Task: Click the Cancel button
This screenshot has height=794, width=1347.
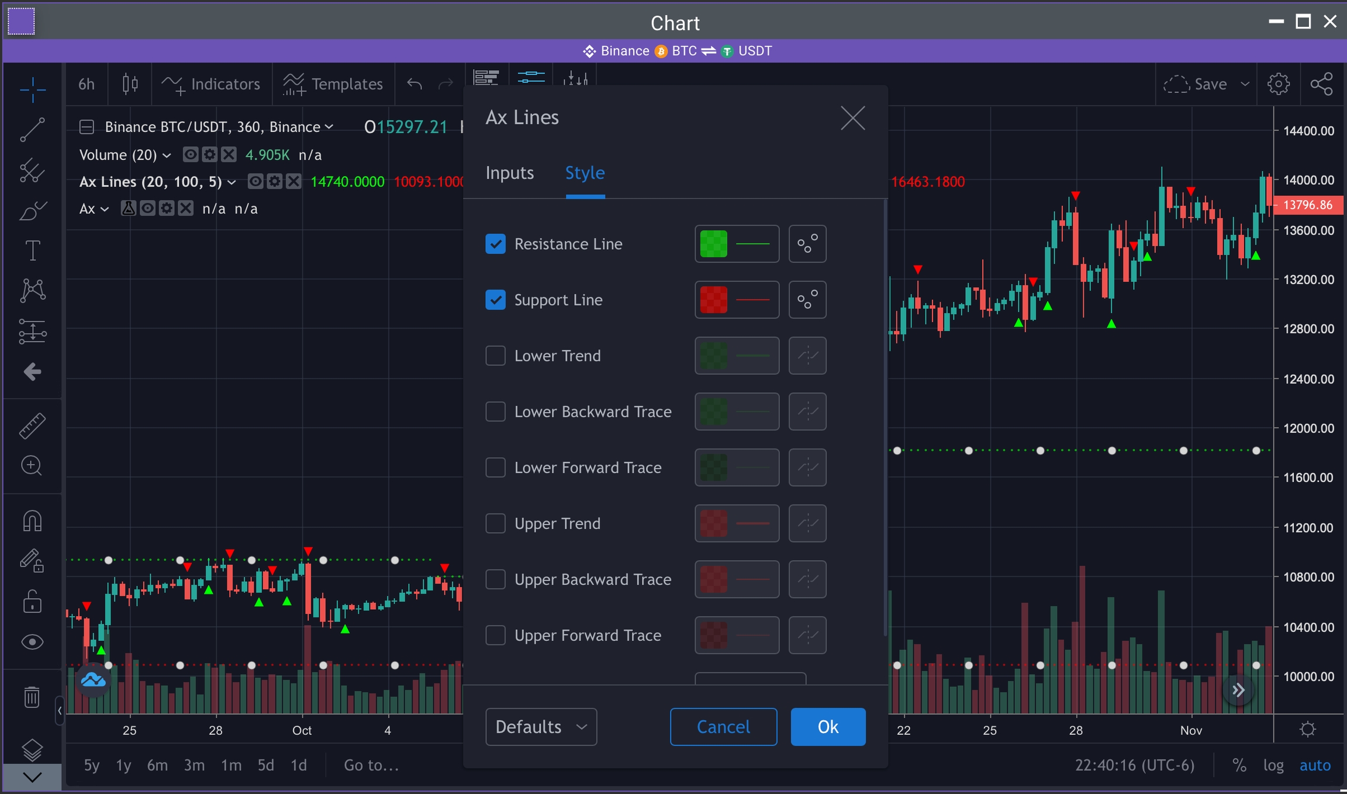Action: 723,727
